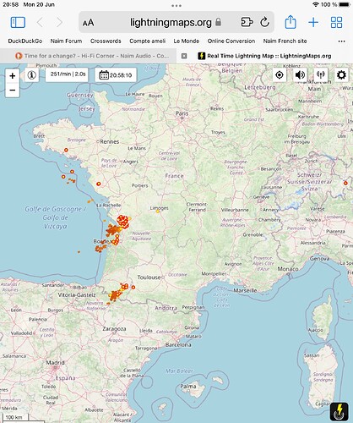Open the Naim French site bookmark
This screenshot has height=423, width=353.
coord(285,41)
